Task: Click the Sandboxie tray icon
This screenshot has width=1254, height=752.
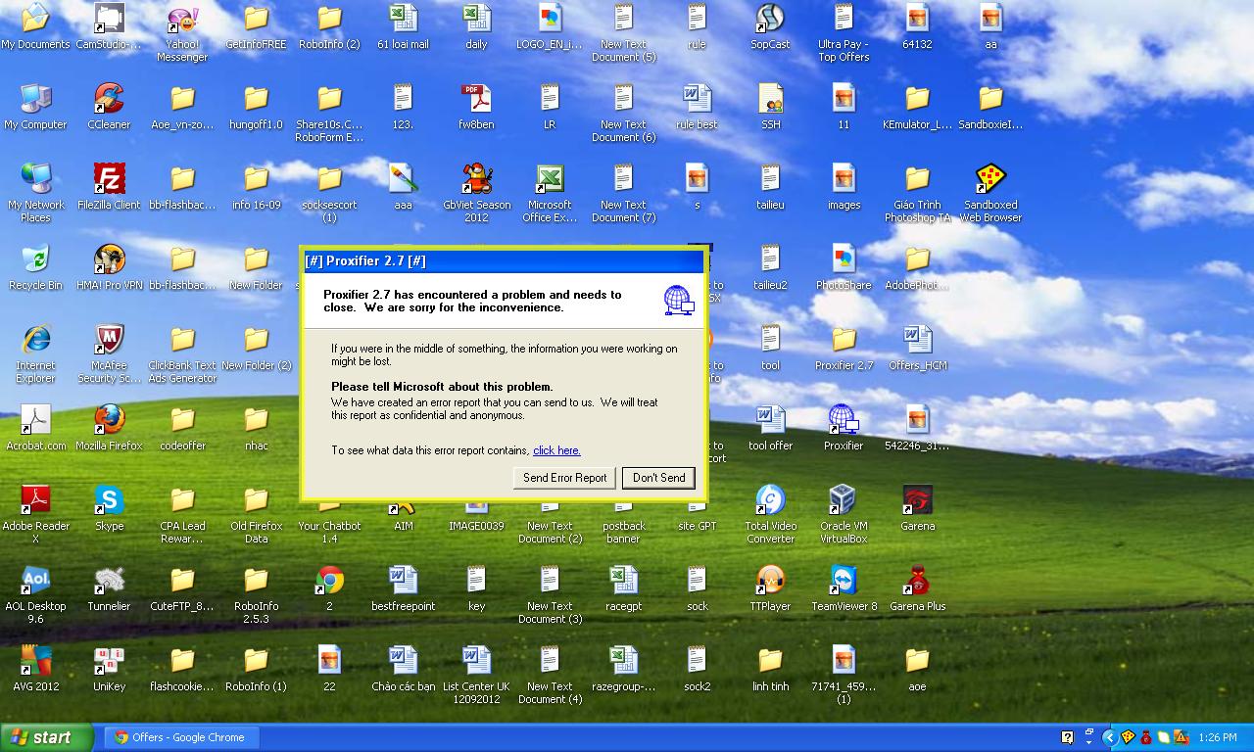Action: (1127, 737)
